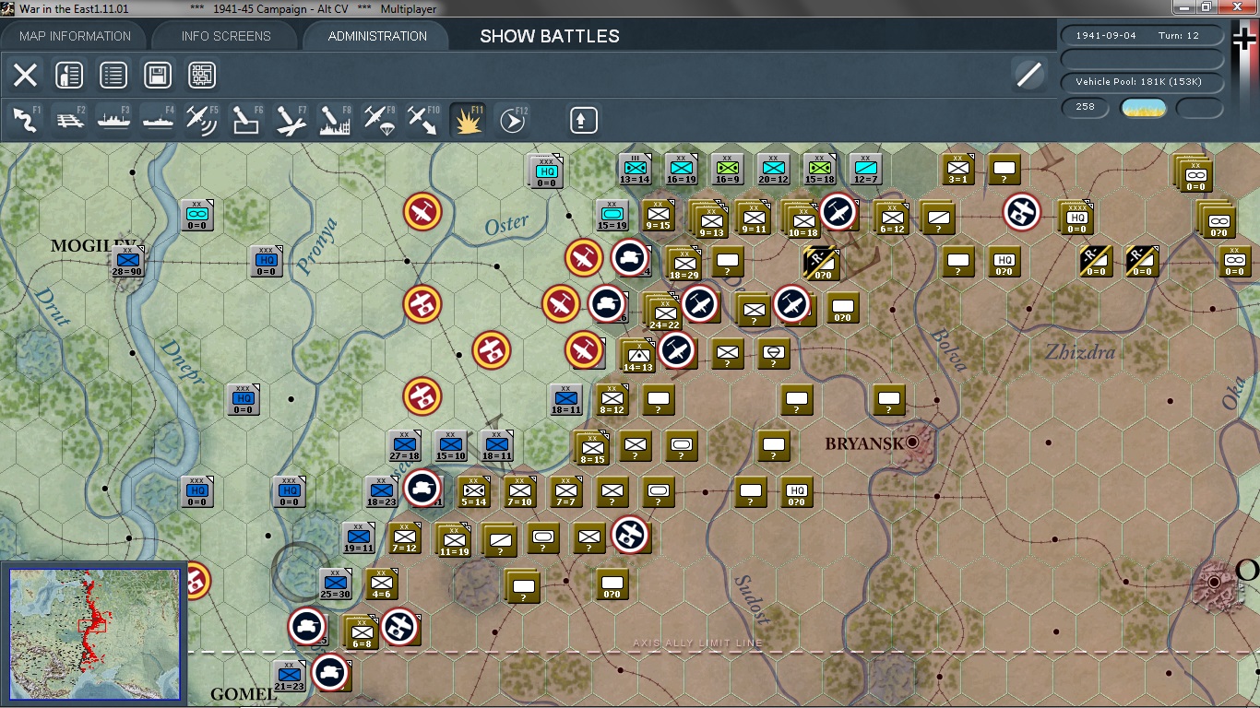Select the Soviet 6=12 rifle unit
1260x708 pixels.
[x=891, y=218]
